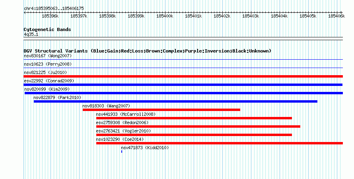Click the left arrowhead of the ruler
Viewport: 354px width, 179px height.
pyautogui.click(x=25, y=12)
